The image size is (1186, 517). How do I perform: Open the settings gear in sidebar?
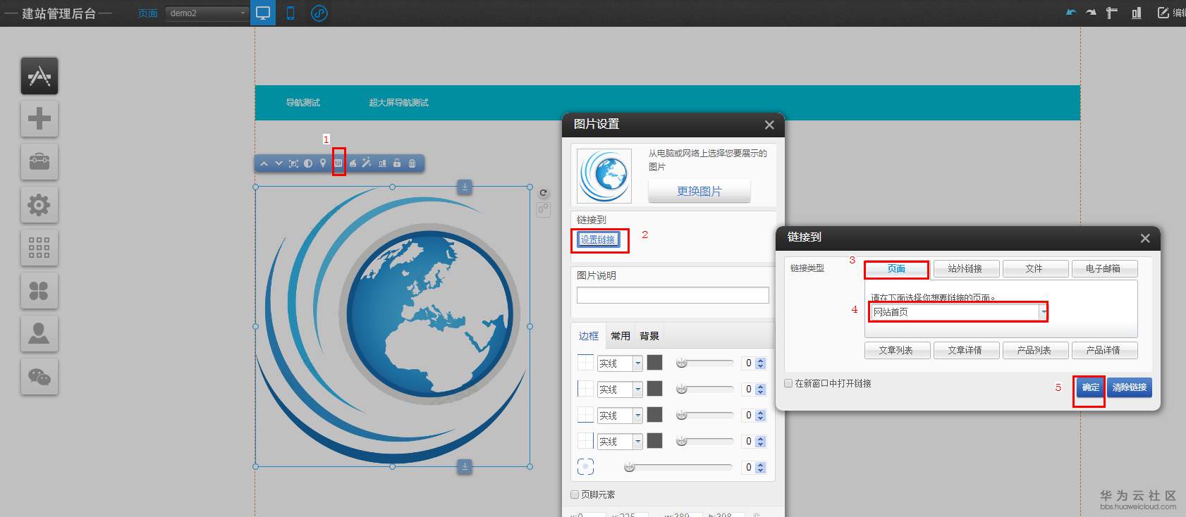pos(39,205)
